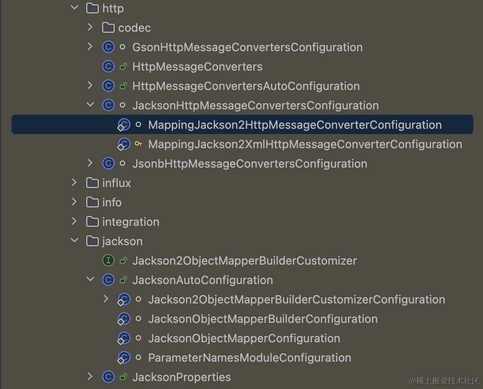Click the class icon beside HttpMessageConverters
The height and width of the screenshot is (389, 483).
tap(108, 66)
